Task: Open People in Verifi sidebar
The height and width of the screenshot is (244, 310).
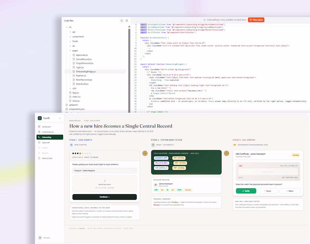Action: coord(50,148)
